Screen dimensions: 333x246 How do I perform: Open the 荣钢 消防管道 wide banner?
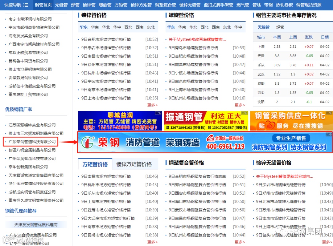coord(205,142)
